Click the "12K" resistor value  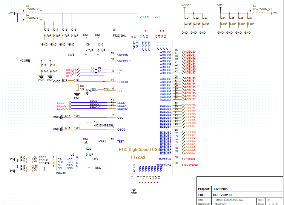(x=107, y=89)
